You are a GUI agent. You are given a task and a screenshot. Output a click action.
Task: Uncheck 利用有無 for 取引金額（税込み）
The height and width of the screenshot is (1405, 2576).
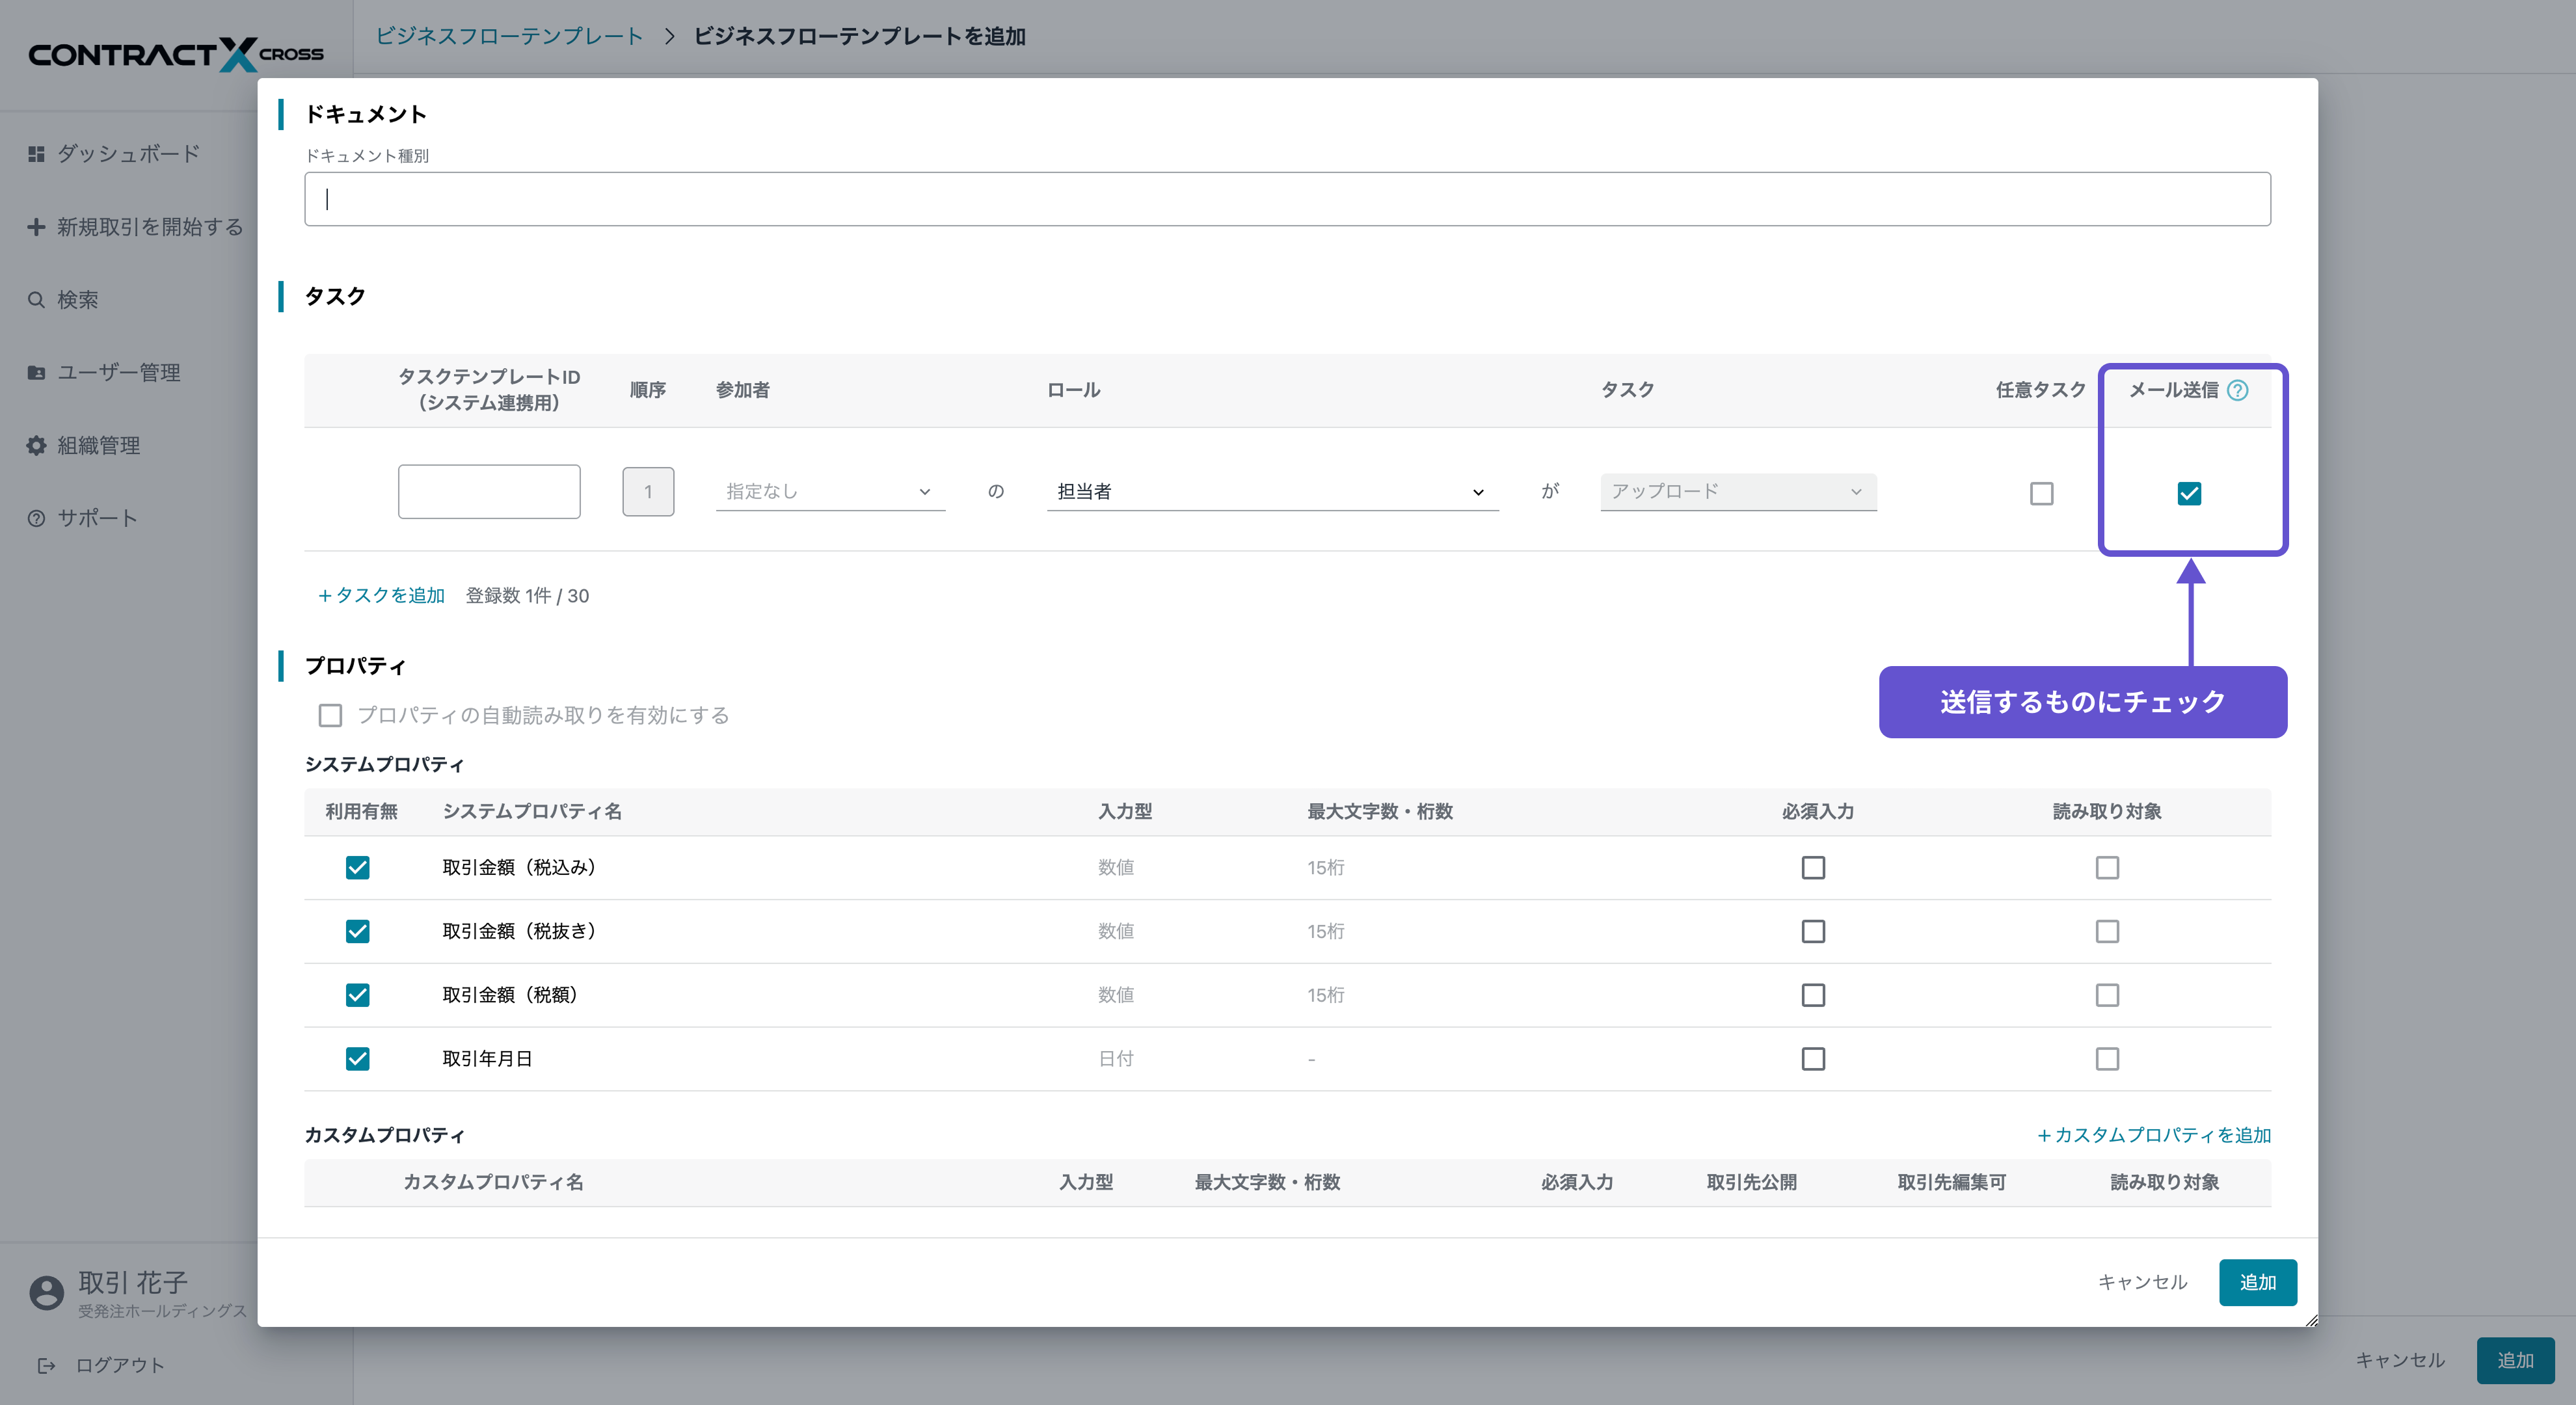pyautogui.click(x=357, y=868)
